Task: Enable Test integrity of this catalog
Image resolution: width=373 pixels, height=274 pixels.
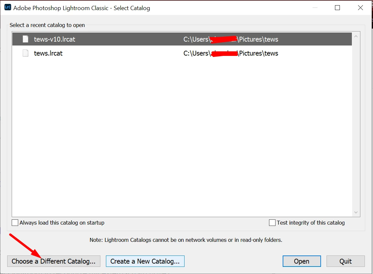Action: pos(272,223)
